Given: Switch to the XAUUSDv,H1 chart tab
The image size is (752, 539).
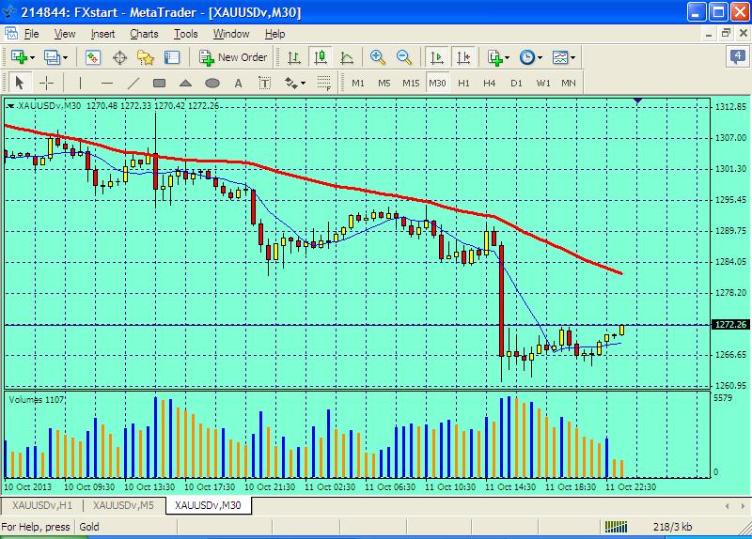Looking at the screenshot, I should pyautogui.click(x=41, y=505).
